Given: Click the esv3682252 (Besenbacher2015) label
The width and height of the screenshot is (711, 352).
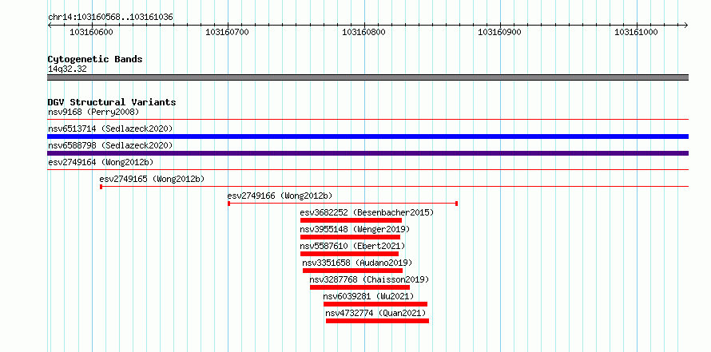Looking at the screenshot, I should pyautogui.click(x=367, y=212).
